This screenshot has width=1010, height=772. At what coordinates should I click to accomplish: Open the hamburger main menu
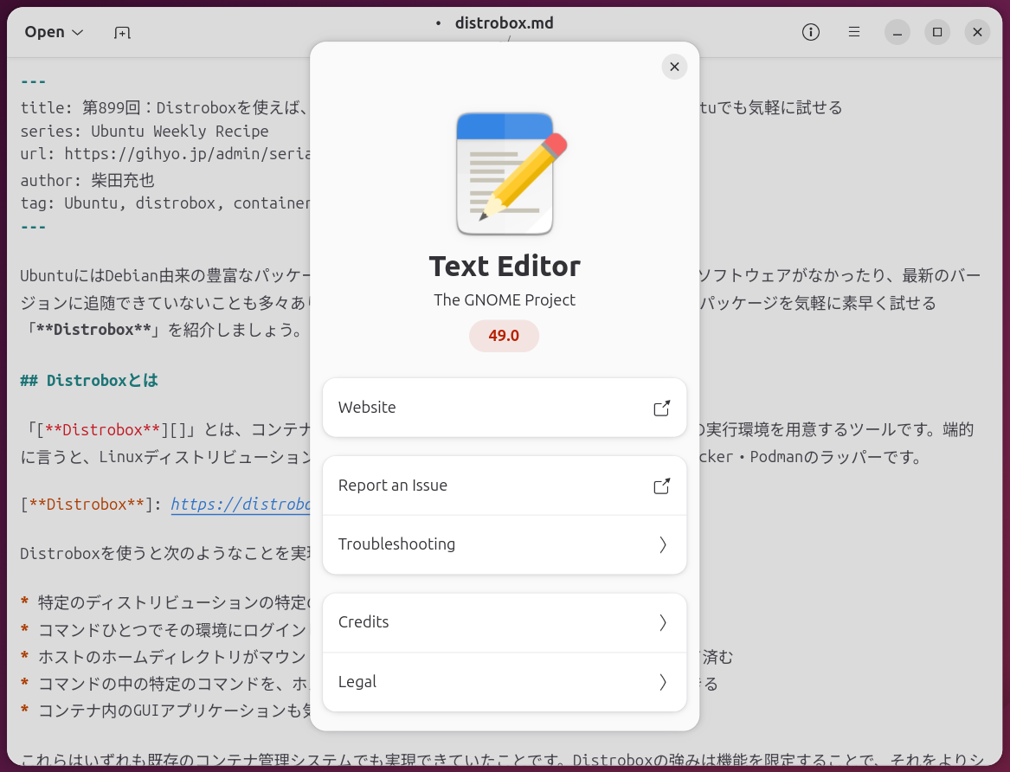tap(854, 32)
